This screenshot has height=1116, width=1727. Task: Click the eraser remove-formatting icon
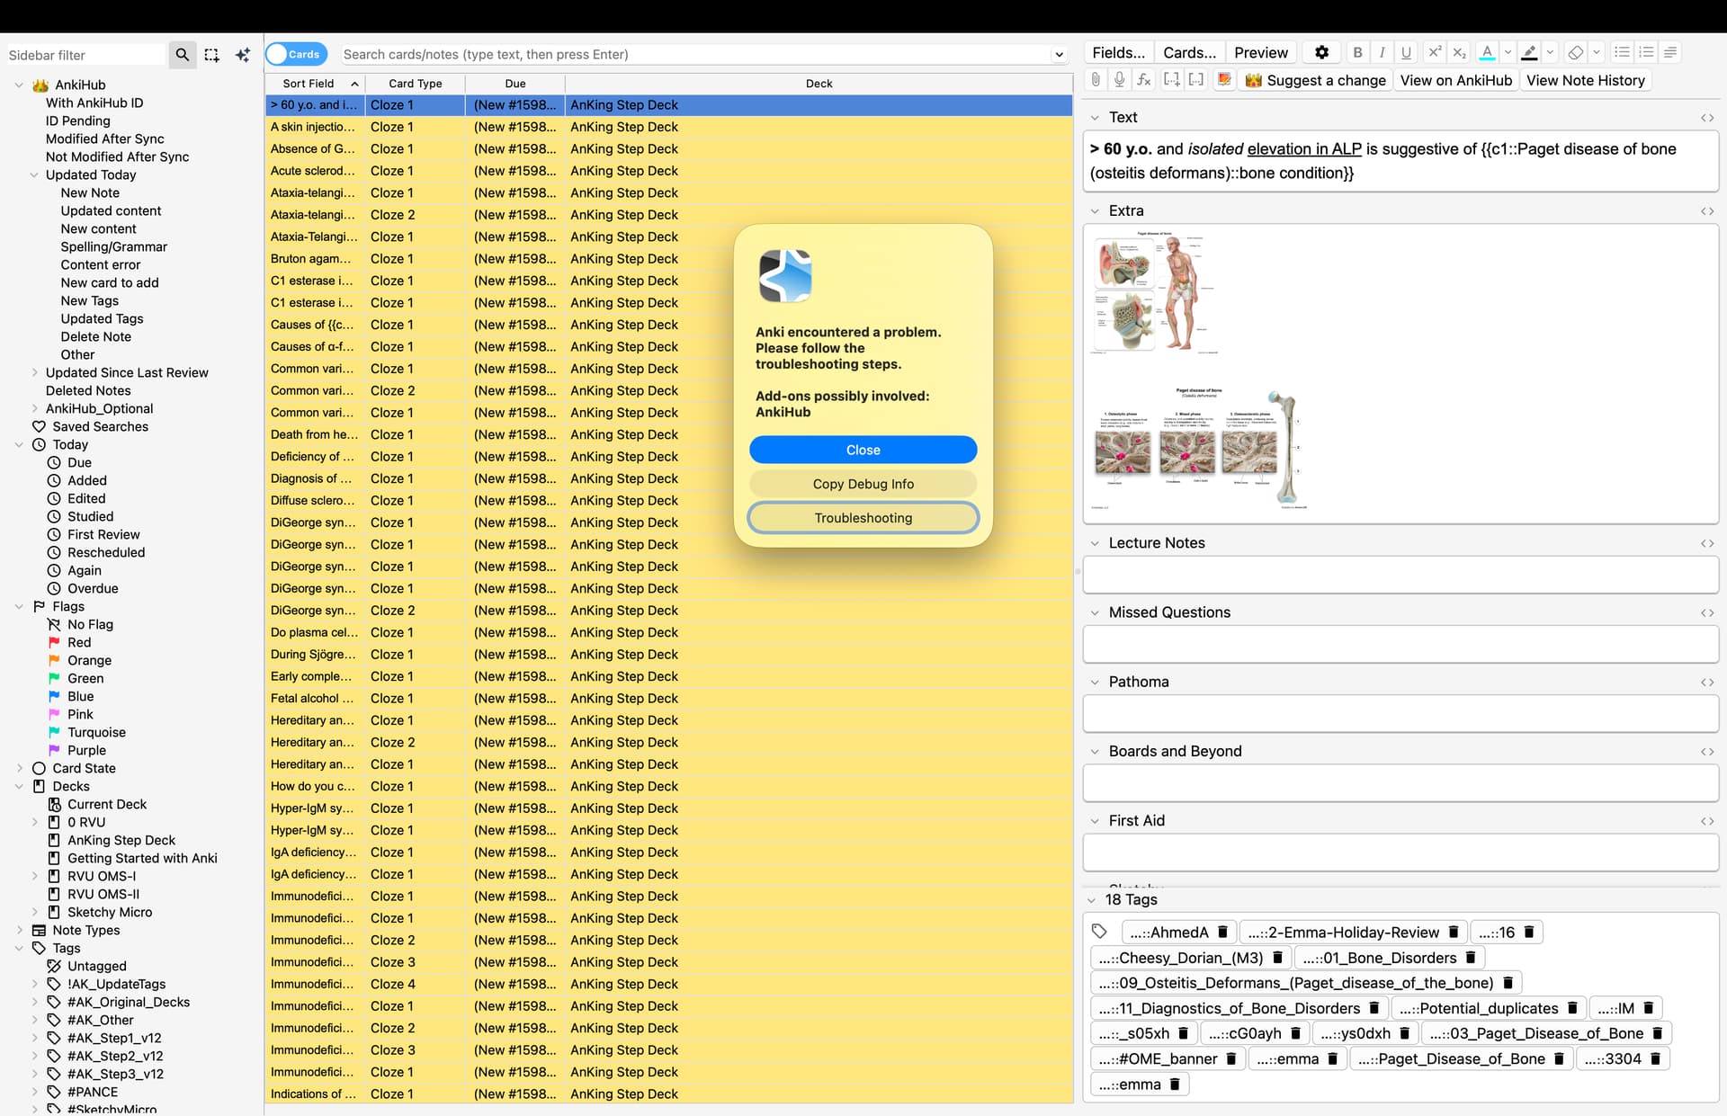[x=1576, y=53]
